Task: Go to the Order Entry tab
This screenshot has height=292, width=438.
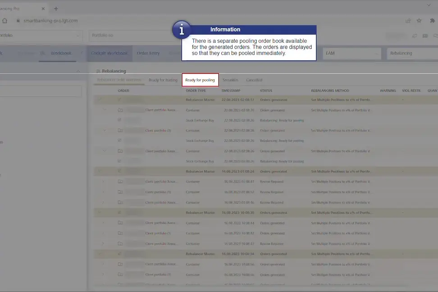Action: pos(148,53)
